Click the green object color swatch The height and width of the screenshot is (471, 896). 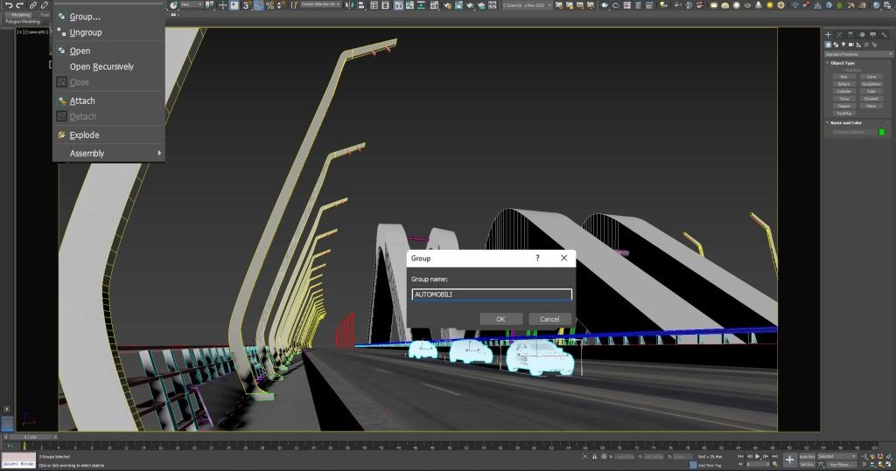[x=882, y=132]
